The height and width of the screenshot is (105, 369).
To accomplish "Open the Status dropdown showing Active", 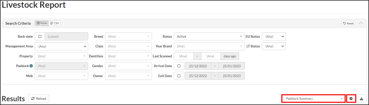I will 209,36.
